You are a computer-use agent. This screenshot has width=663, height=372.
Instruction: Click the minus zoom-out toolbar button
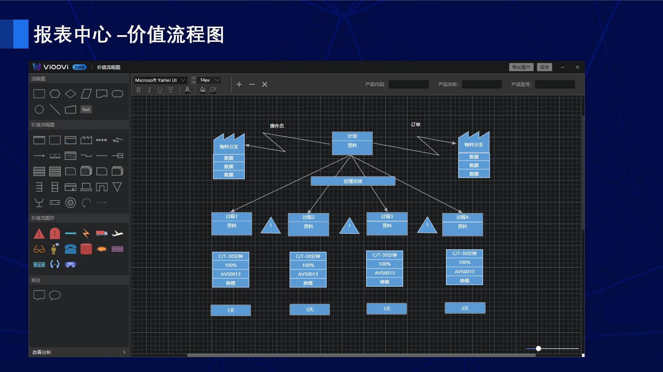tap(252, 84)
